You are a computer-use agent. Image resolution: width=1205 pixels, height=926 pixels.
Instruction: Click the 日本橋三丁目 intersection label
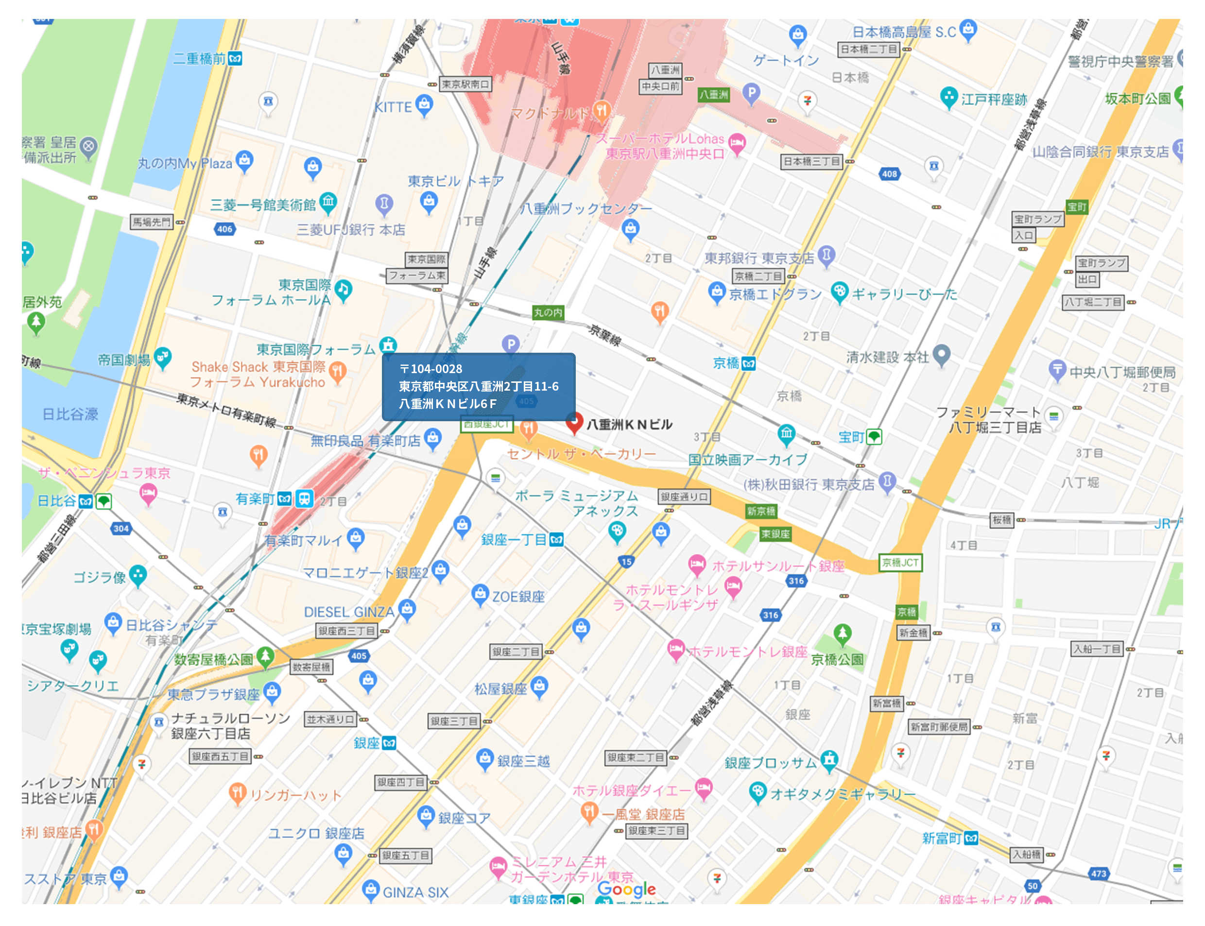(x=811, y=161)
